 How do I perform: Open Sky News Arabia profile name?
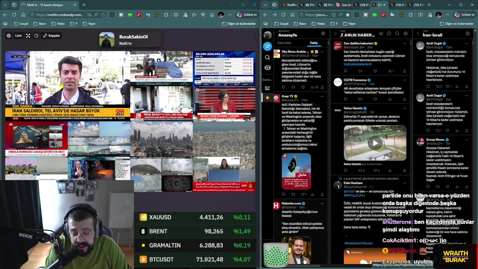click(x=295, y=52)
